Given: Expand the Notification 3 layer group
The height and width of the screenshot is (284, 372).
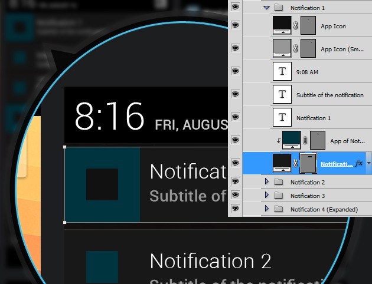Looking at the screenshot, I should pyautogui.click(x=266, y=195).
